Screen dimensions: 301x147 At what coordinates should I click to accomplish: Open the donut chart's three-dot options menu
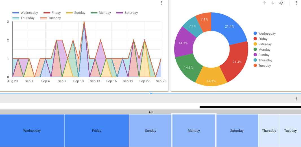pos(296,3)
